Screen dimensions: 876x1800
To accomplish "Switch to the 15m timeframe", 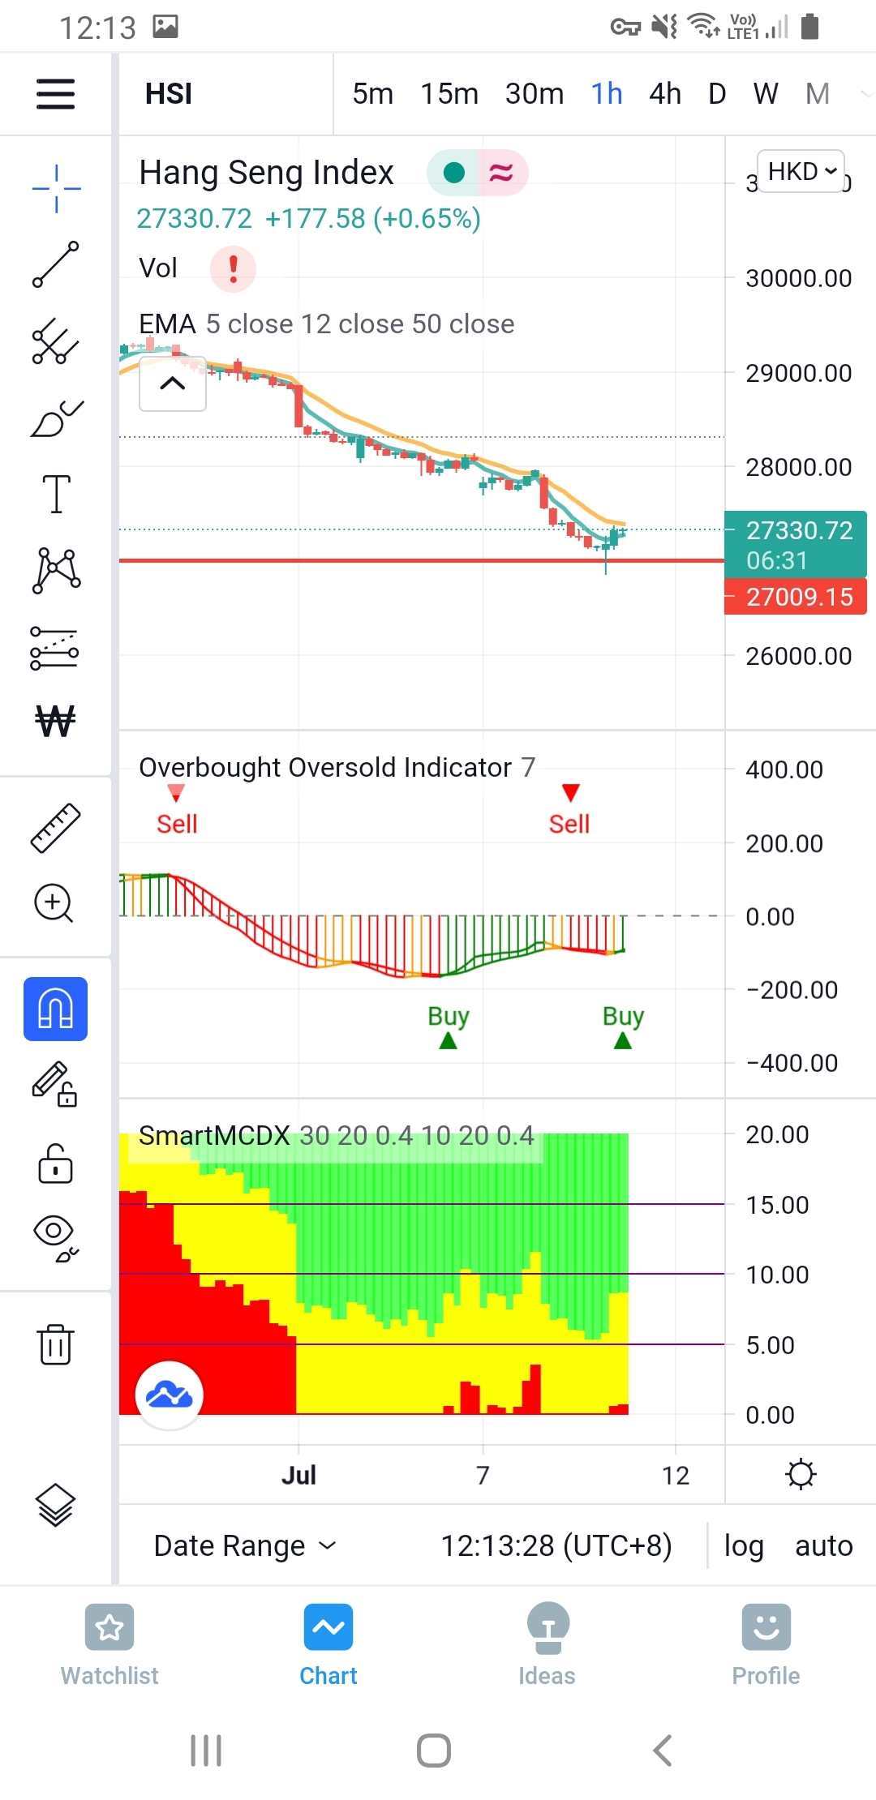I will (449, 94).
